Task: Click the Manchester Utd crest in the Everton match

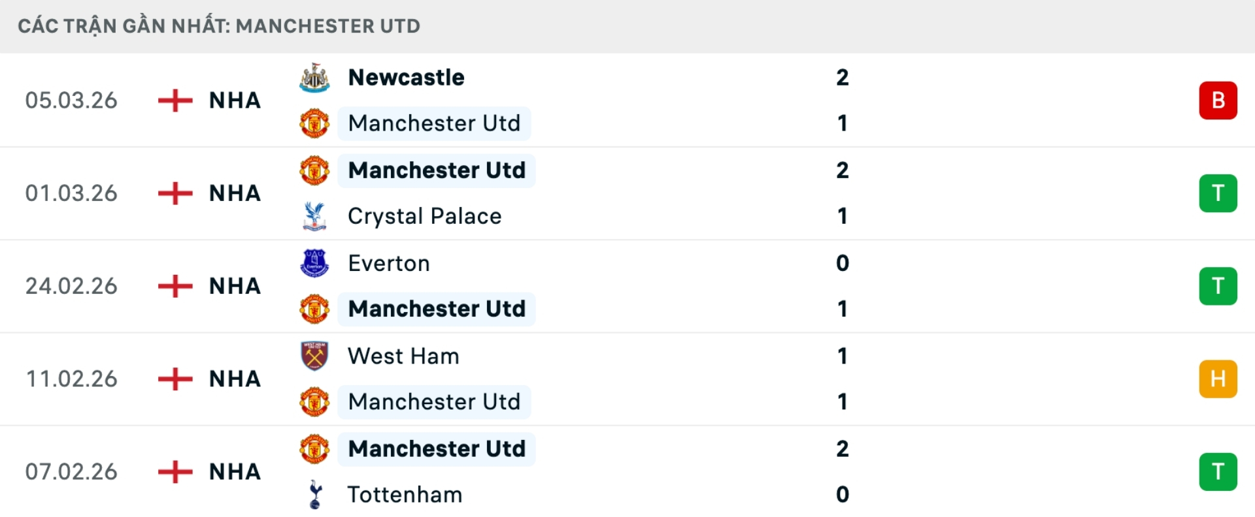Action: [314, 309]
